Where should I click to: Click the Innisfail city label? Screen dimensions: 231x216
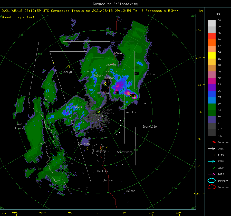click(104, 93)
